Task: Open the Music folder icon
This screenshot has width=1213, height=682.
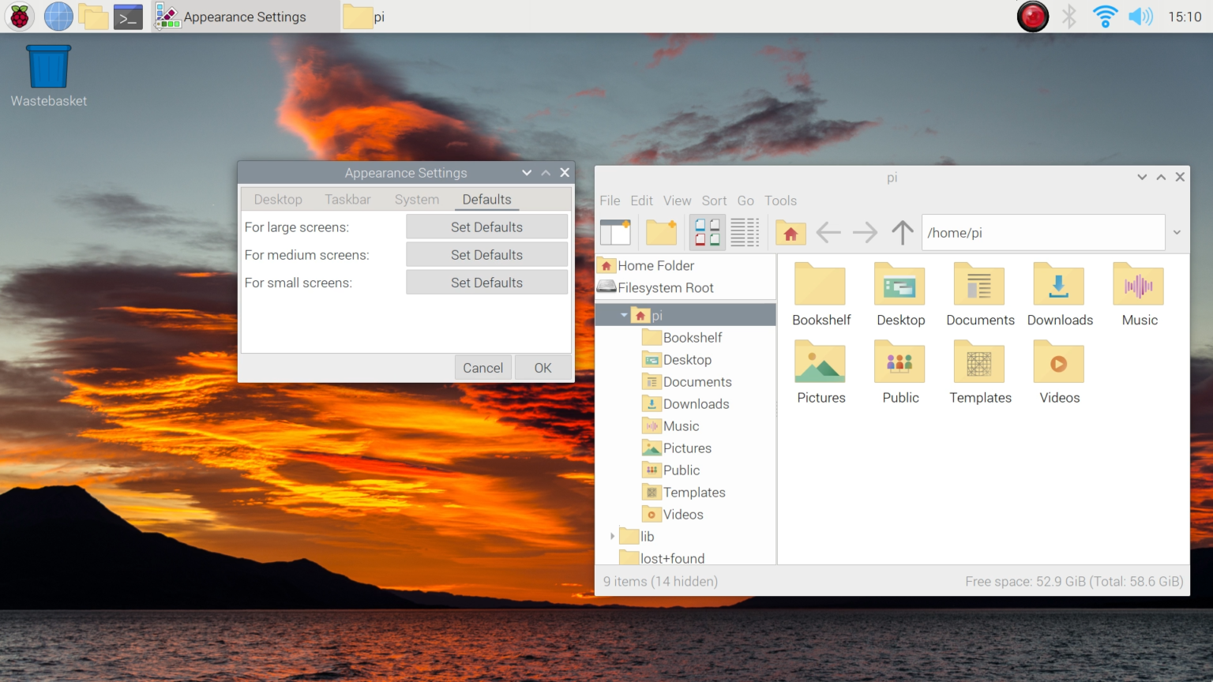Action: click(1139, 285)
